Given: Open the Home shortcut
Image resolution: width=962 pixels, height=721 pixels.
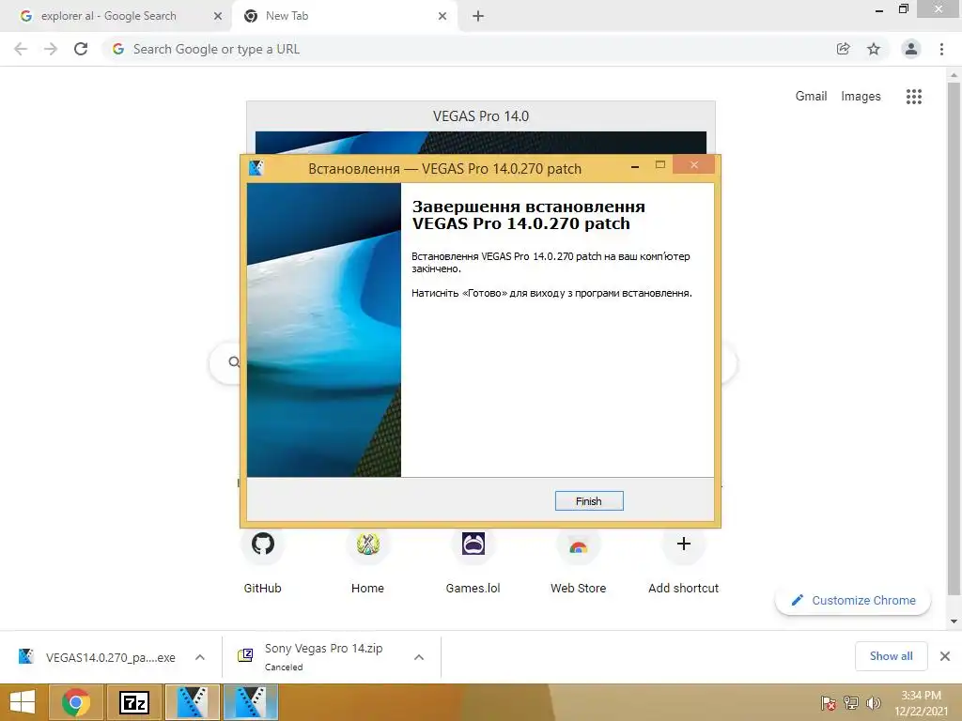Looking at the screenshot, I should coord(367,561).
